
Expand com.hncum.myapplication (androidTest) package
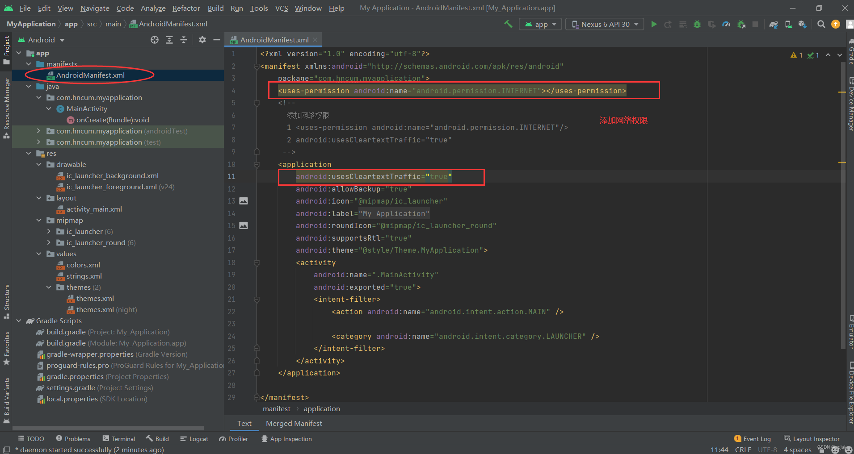tap(38, 131)
